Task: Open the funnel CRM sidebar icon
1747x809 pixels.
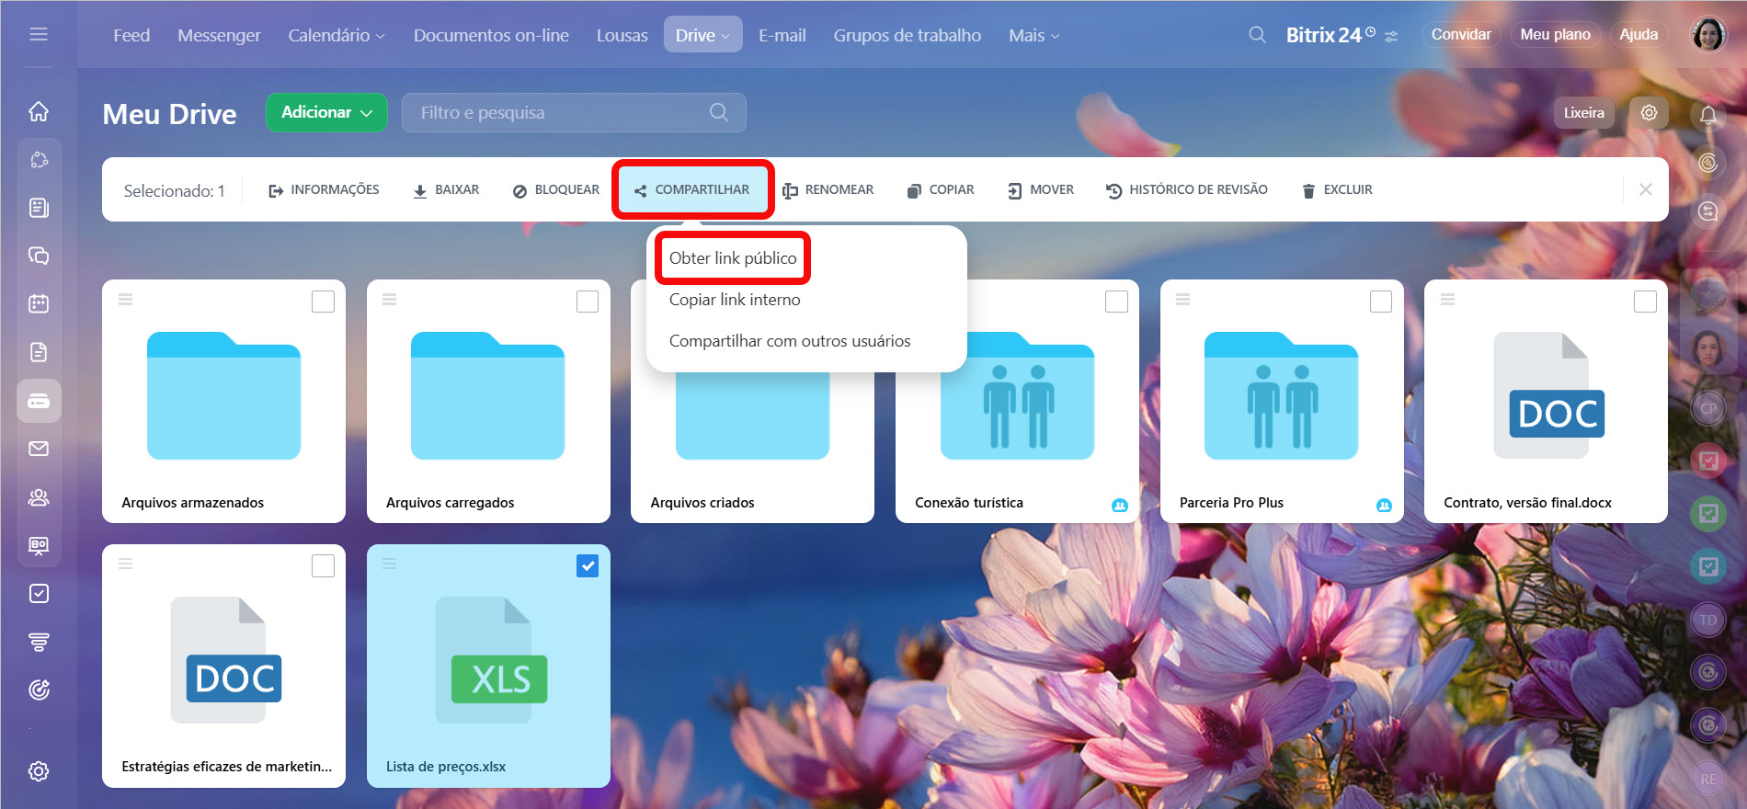Action: click(x=39, y=642)
